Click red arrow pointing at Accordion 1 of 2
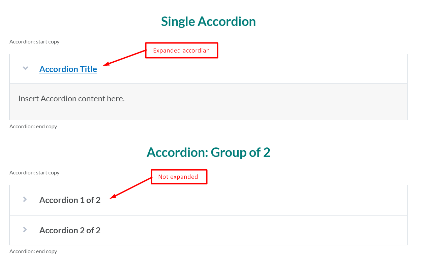The image size is (421, 269). 131,188
